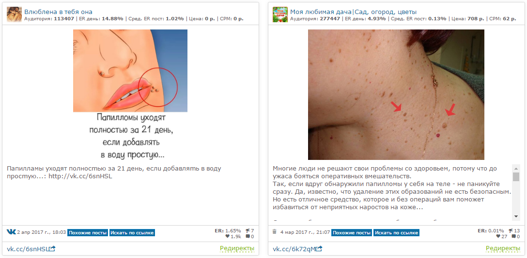Click the trash icon in right post footer
The image size is (527, 258).
point(274,231)
